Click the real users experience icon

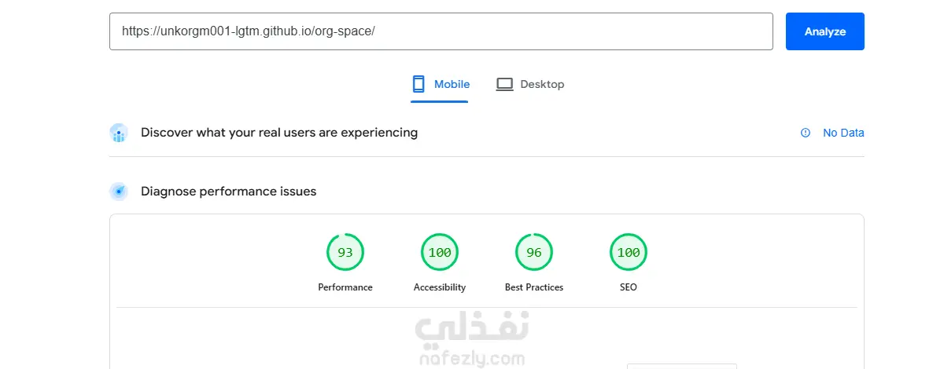[x=119, y=133]
